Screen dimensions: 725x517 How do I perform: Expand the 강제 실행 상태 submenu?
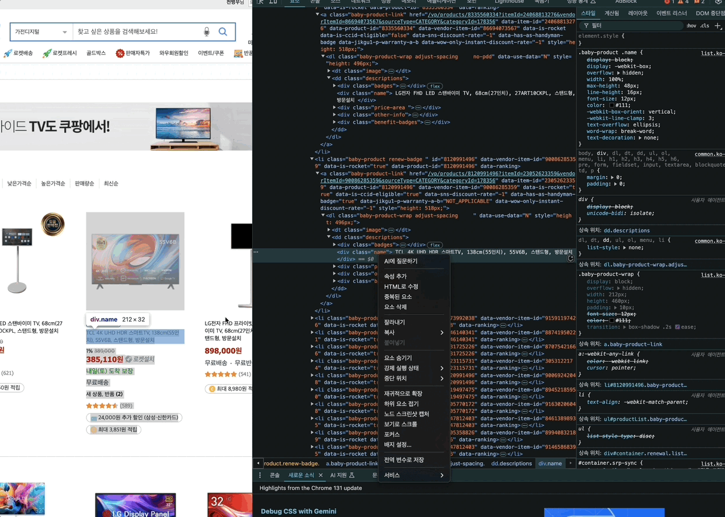414,368
